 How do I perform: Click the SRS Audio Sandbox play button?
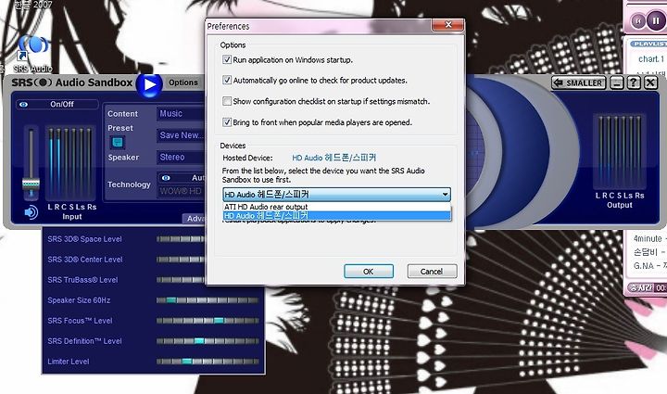149,84
